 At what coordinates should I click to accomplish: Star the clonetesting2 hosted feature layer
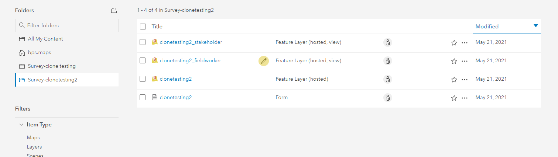[454, 80]
